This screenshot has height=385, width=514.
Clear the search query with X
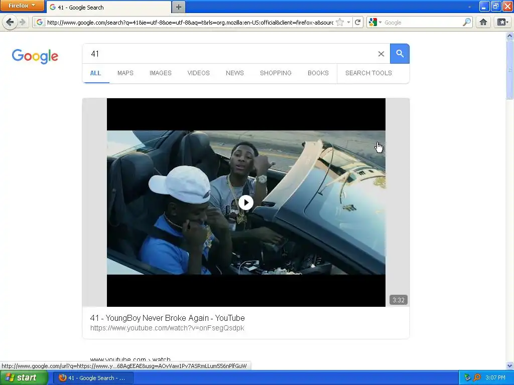pos(381,54)
